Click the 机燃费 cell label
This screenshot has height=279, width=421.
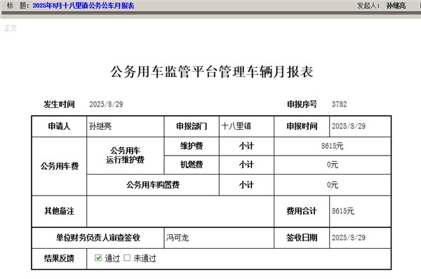coord(192,165)
